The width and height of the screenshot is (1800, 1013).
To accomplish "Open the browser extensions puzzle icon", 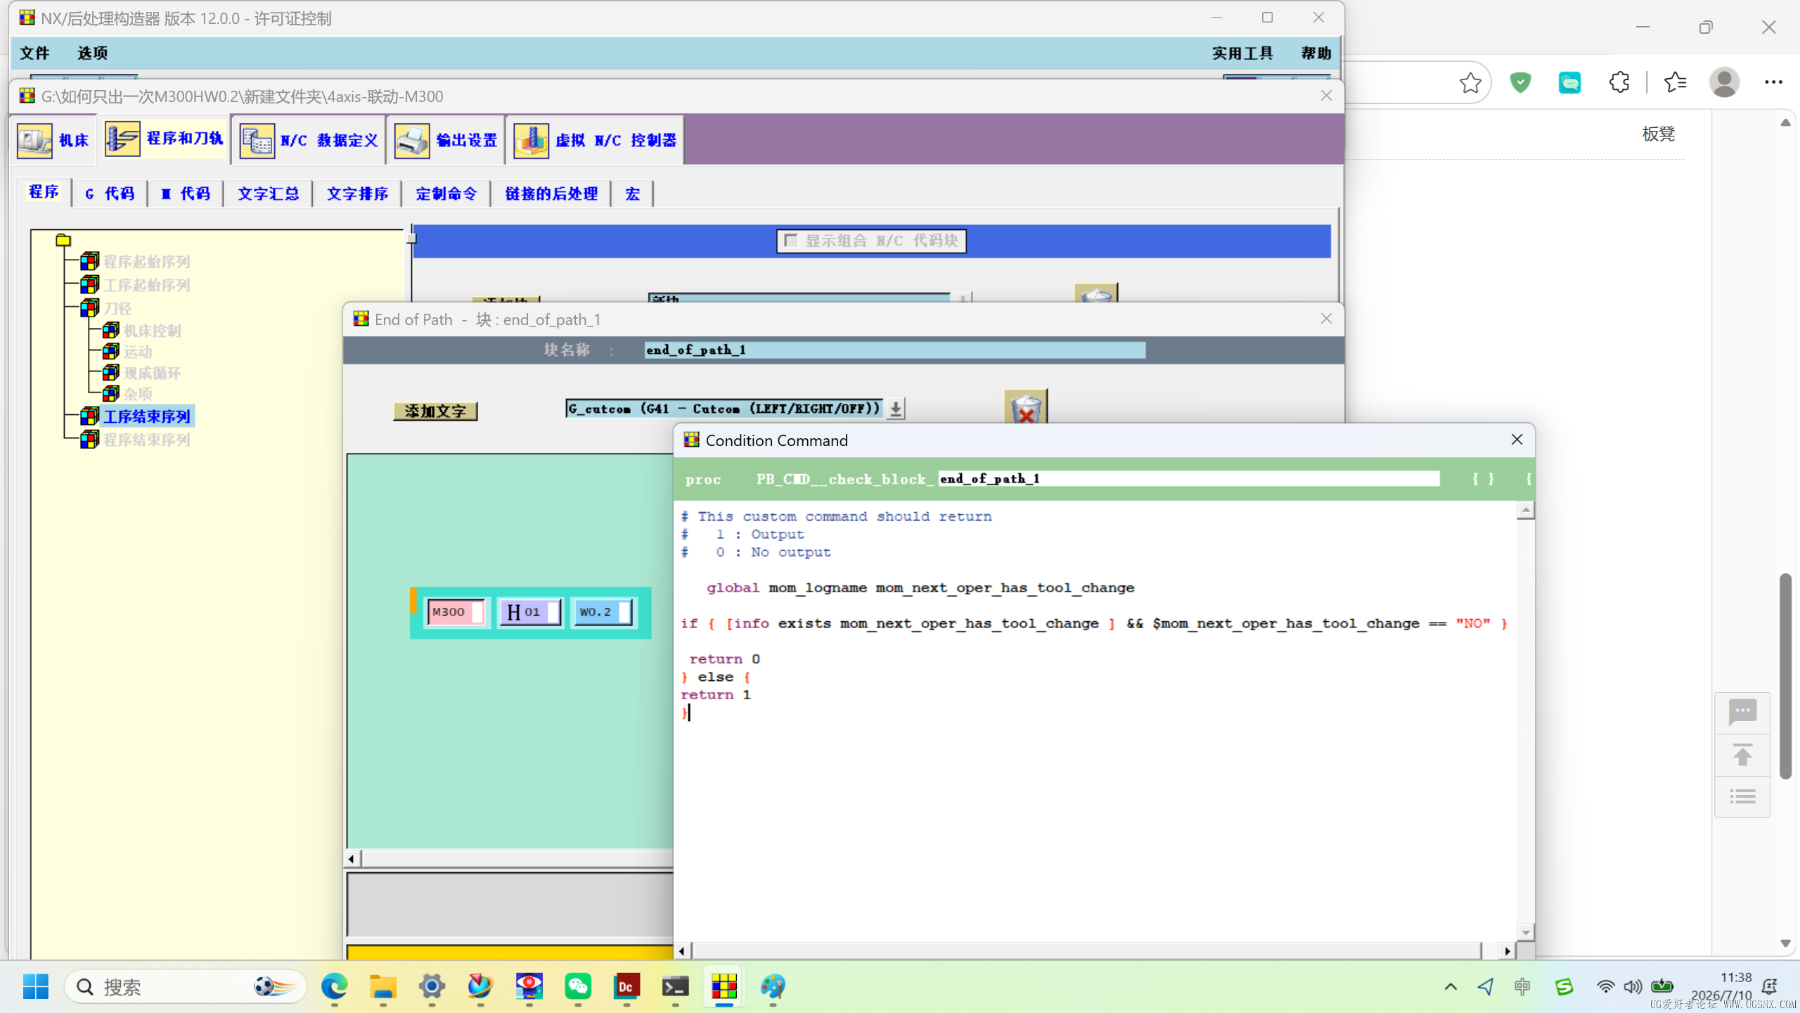I will tap(1619, 82).
